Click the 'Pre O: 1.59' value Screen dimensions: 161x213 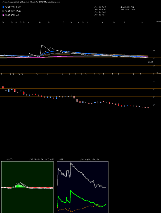click(x=100, y=7)
